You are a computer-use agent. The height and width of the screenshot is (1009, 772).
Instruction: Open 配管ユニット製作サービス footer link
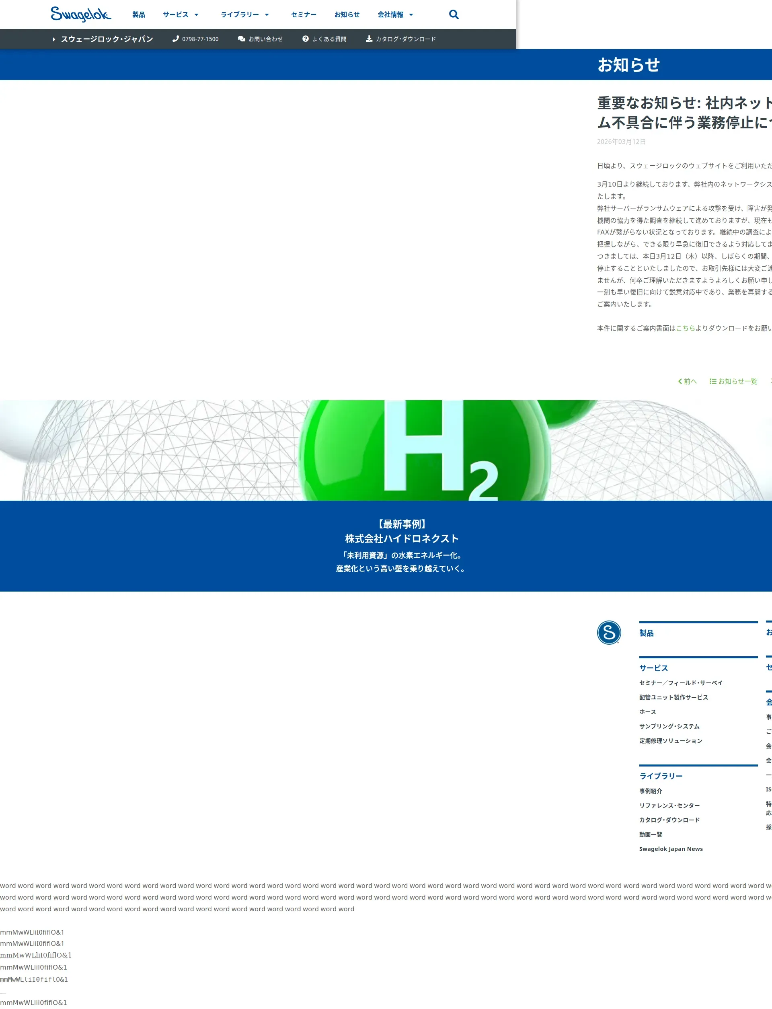(x=673, y=697)
